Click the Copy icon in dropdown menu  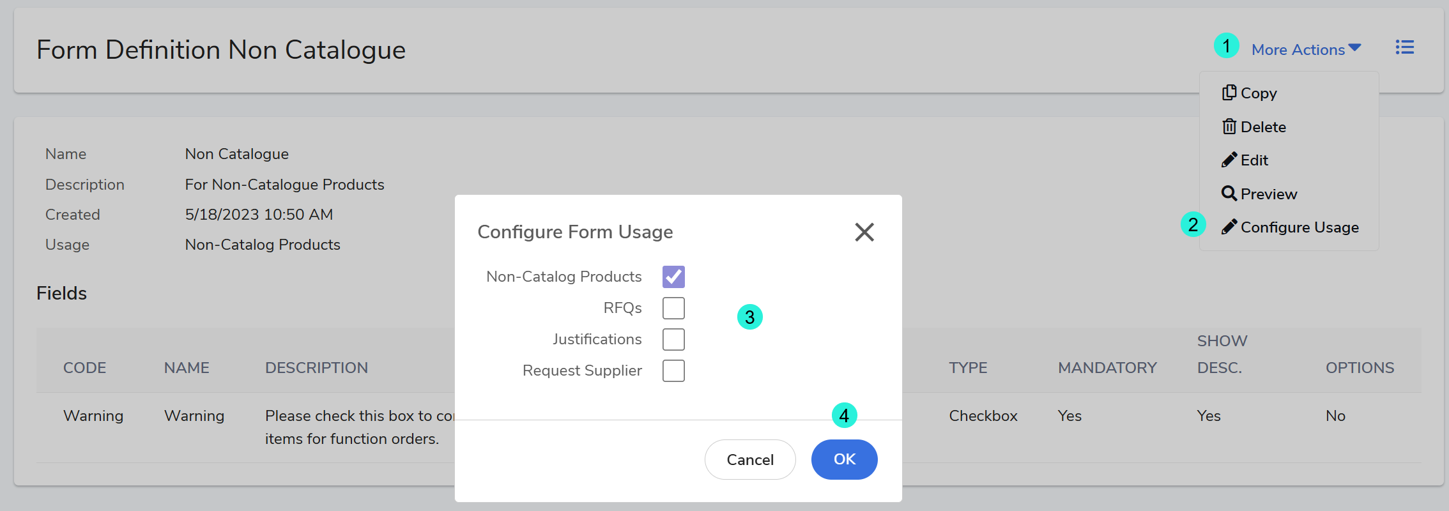tap(1229, 93)
